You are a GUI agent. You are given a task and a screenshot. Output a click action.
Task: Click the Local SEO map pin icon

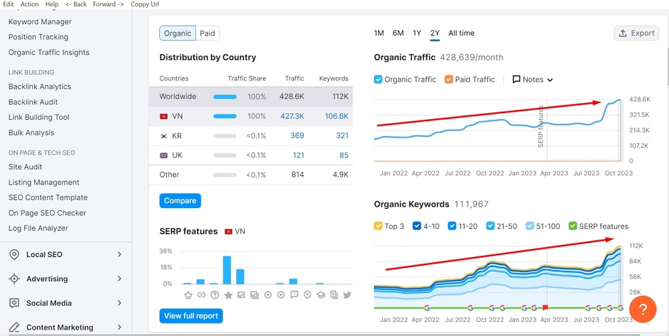[14, 254]
